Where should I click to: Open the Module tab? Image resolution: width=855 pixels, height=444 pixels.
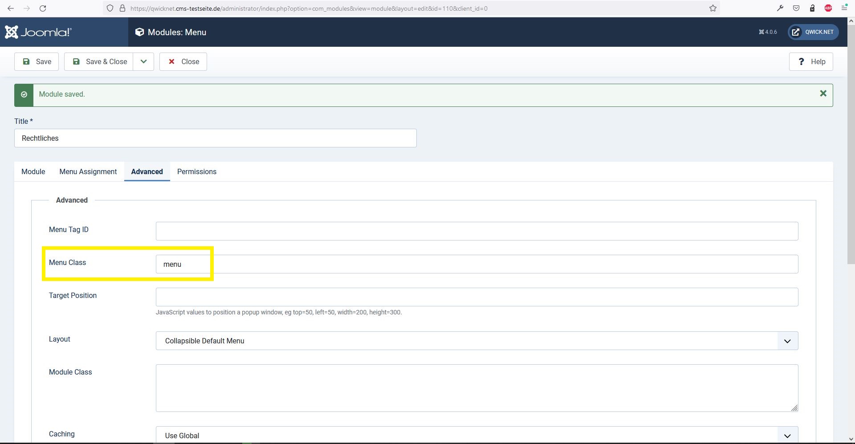[33, 171]
